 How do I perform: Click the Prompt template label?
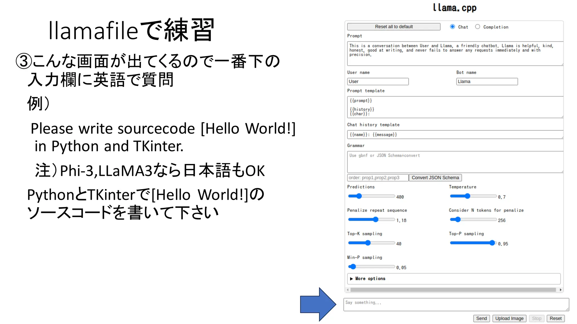pyautogui.click(x=366, y=91)
